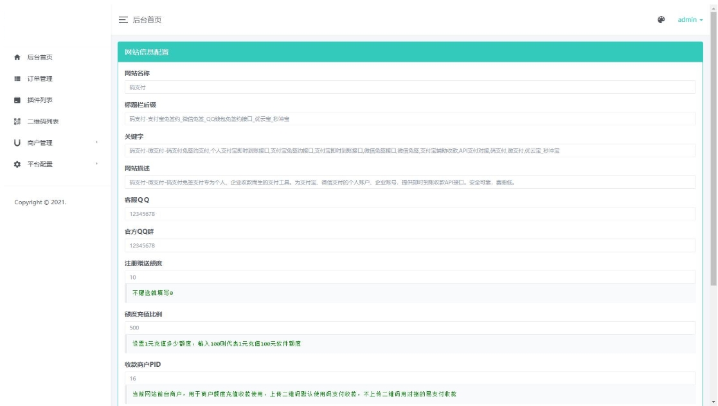Select the 二维码列表 sidebar link
The image size is (718, 406).
pos(42,121)
